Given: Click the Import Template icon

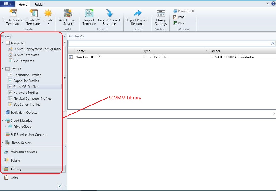Looking at the screenshot, I should pyautogui.click(x=89, y=13).
